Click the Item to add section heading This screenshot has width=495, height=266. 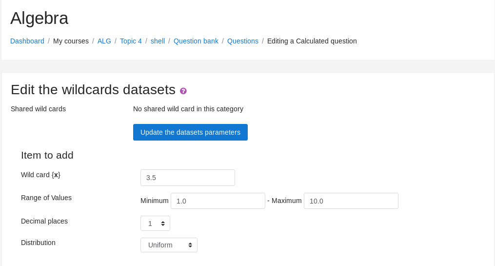pos(47,155)
